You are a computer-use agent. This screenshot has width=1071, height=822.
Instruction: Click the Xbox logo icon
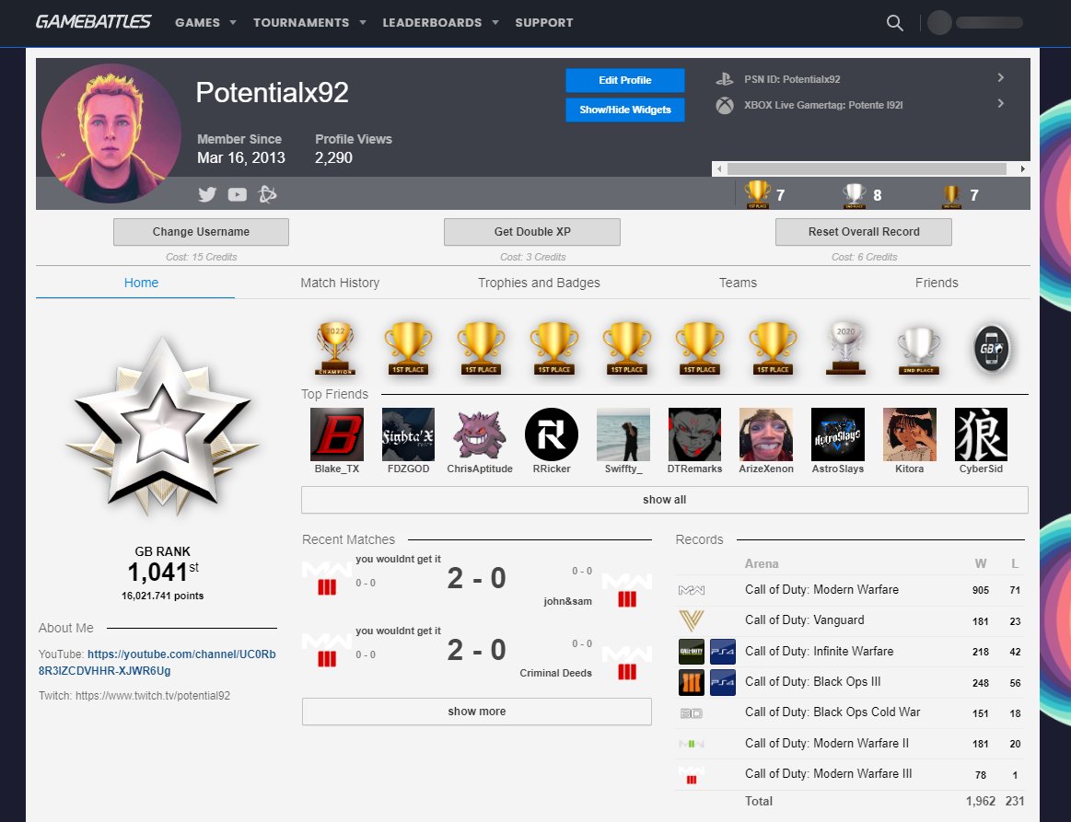725,105
